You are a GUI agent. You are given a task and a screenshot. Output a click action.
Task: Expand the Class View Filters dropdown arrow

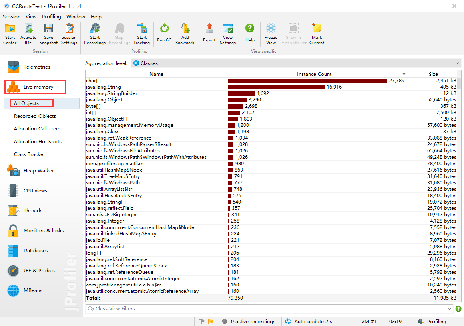pos(449,309)
